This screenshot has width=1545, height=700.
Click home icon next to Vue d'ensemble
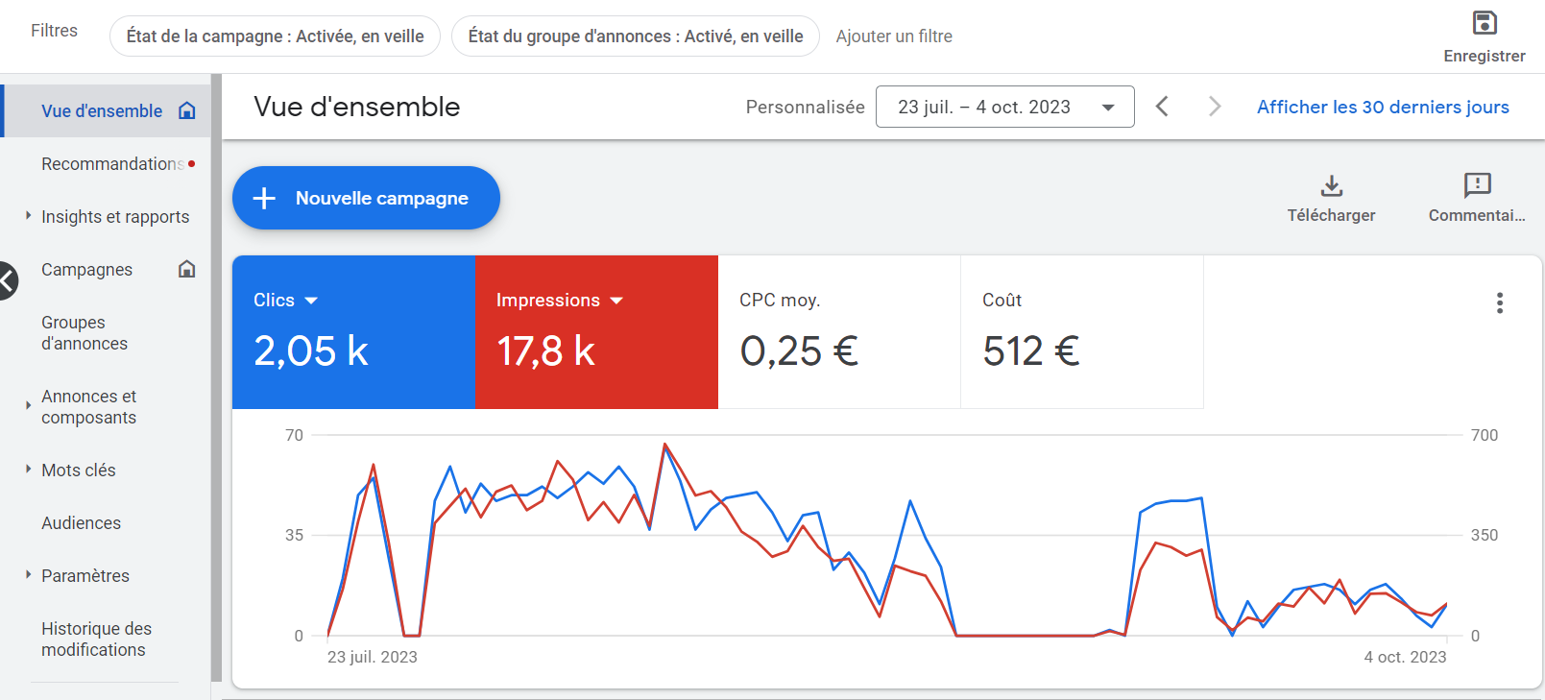(x=187, y=110)
